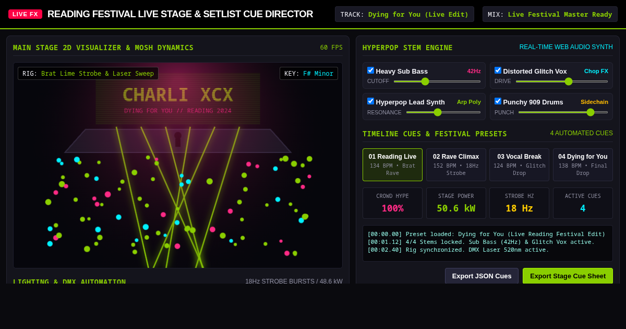Image resolution: width=626 pixels, height=329 pixels.
Task: Click log line '4/4 Stems locked'
Action: click(x=481, y=242)
